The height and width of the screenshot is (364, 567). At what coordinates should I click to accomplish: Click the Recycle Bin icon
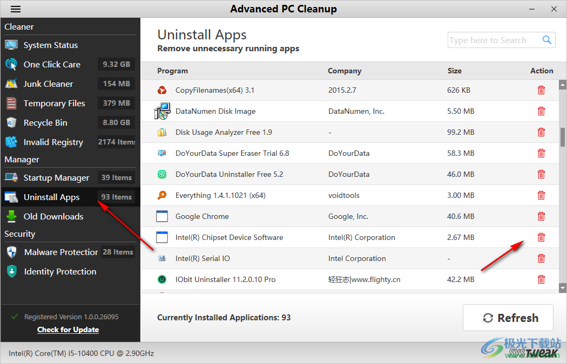(x=11, y=122)
